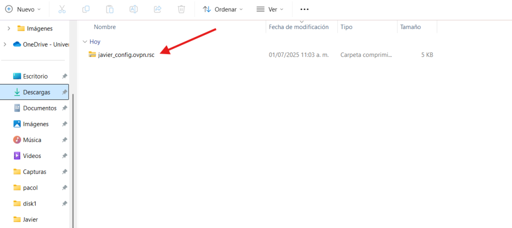The image size is (512, 228).
Task: Expand the OneDrive tree node
Action: pyautogui.click(x=4, y=44)
